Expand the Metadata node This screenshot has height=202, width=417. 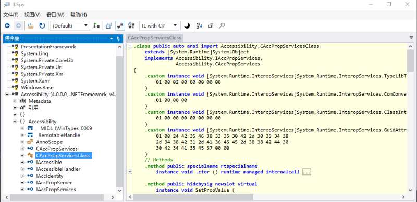[x=15, y=101]
